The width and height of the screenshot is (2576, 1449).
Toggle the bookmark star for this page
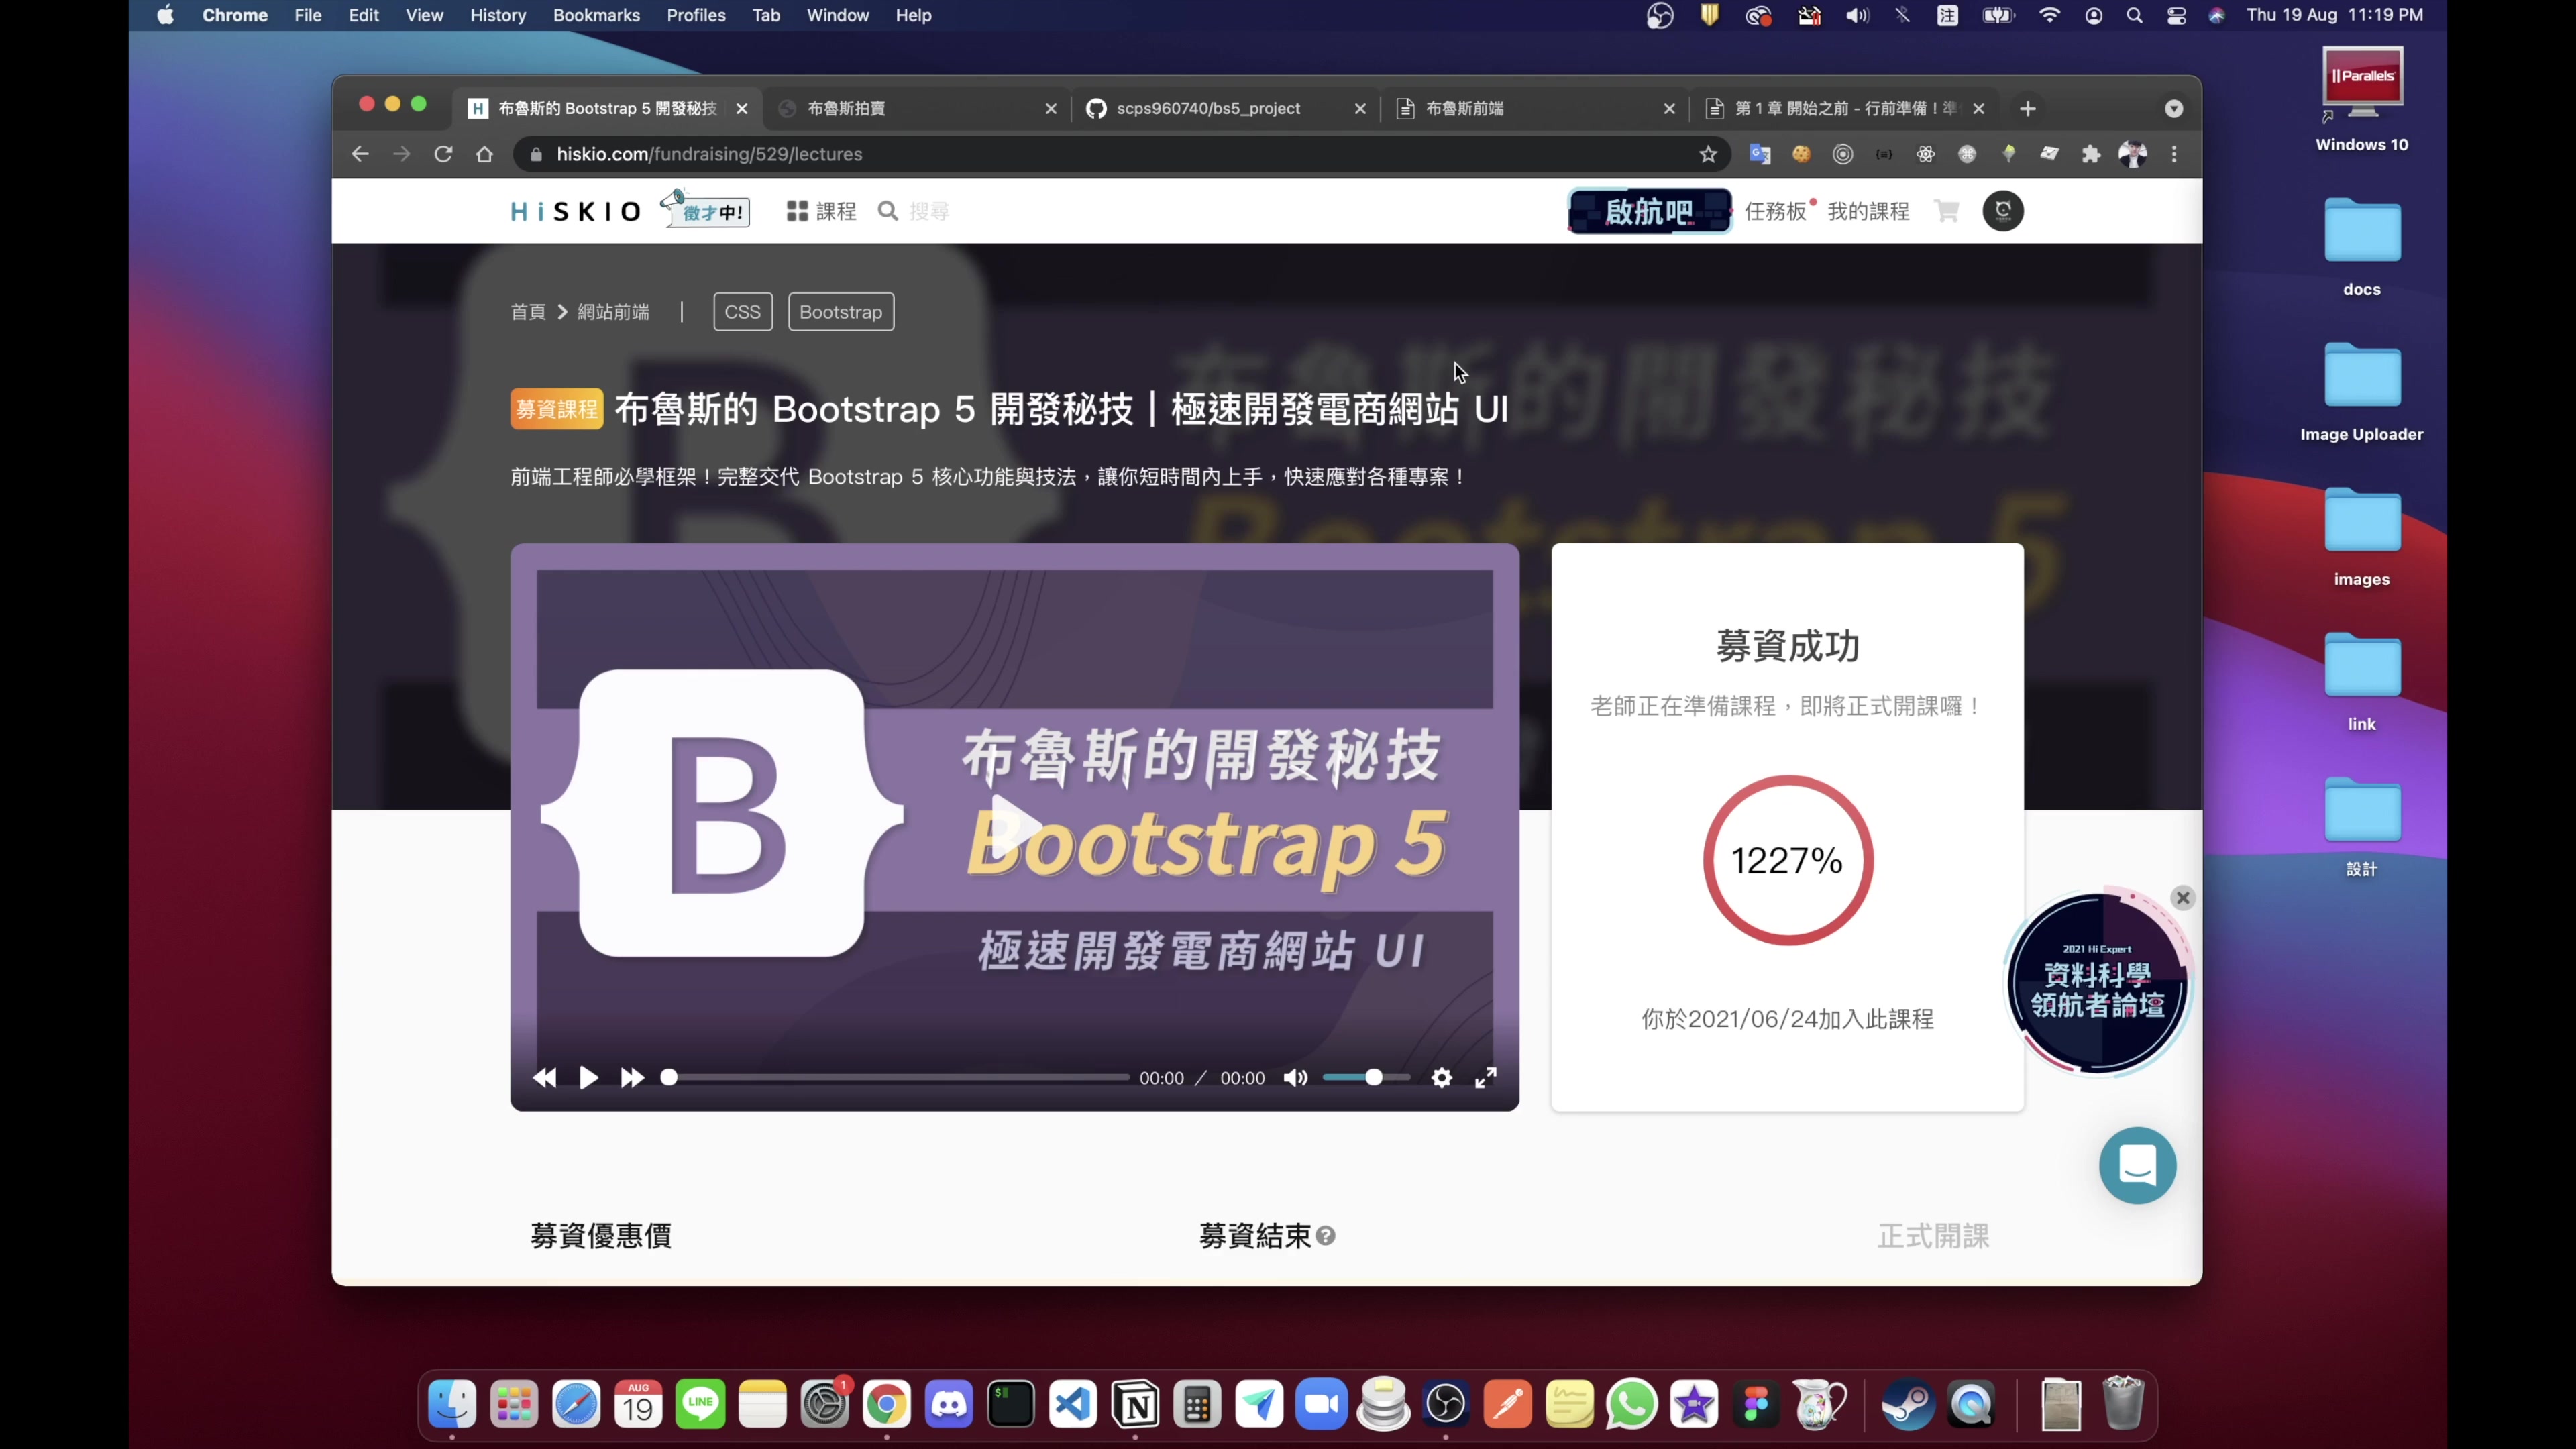[x=1708, y=154]
